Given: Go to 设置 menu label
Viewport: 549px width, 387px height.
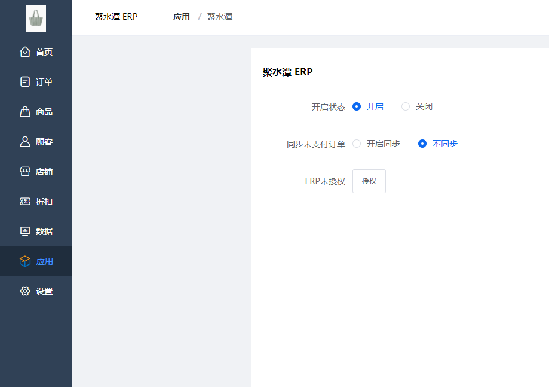Looking at the screenshot, I should click(44, 291).
